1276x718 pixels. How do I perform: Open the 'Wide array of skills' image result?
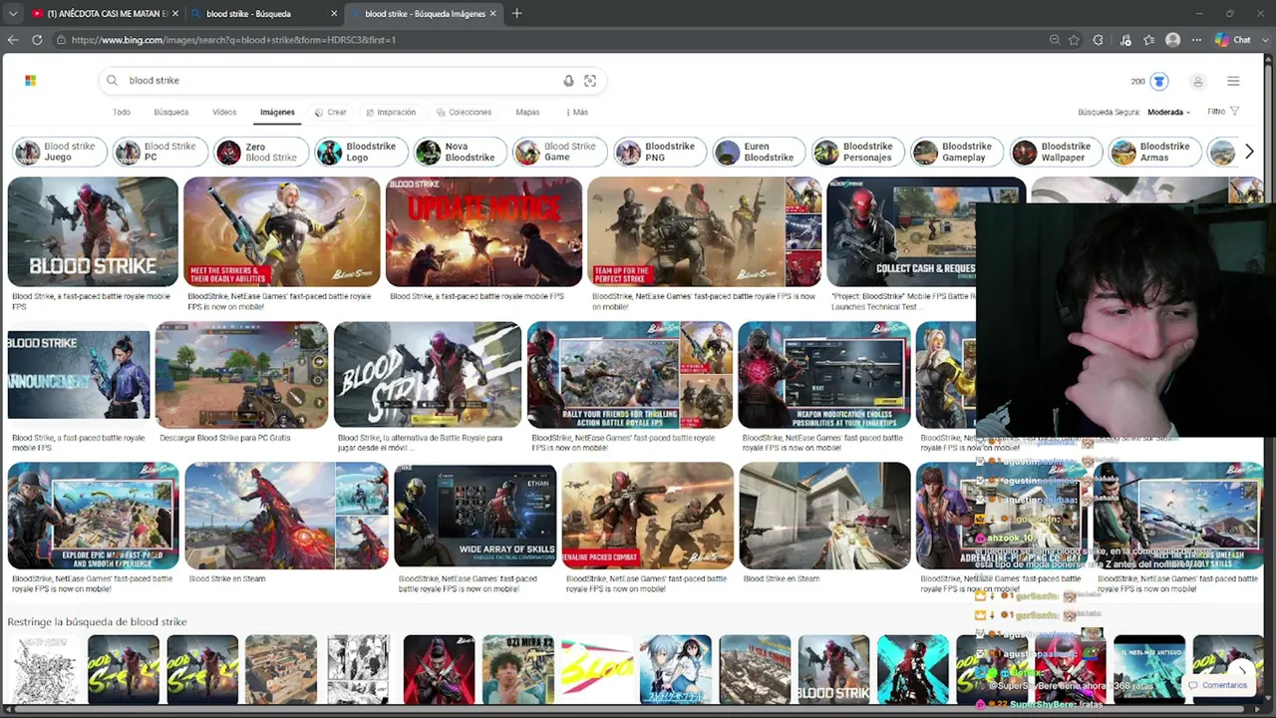click(x=476, y=516)
